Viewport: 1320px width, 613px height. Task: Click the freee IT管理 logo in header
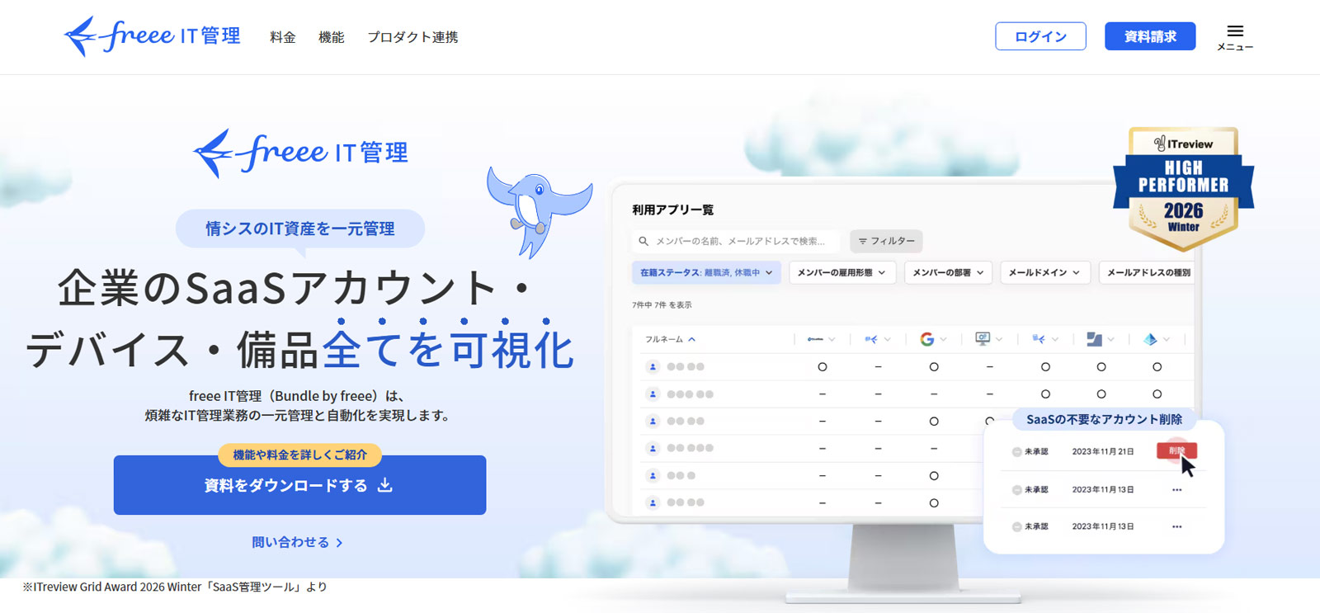[x=153, y=36]
